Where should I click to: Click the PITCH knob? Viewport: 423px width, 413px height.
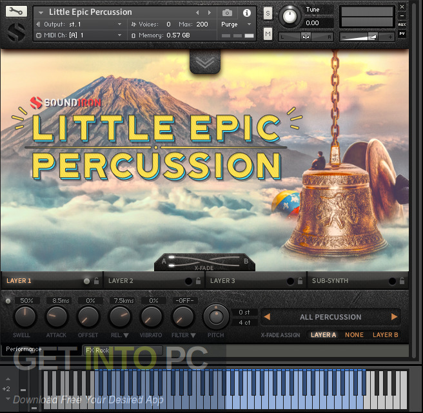216,317
